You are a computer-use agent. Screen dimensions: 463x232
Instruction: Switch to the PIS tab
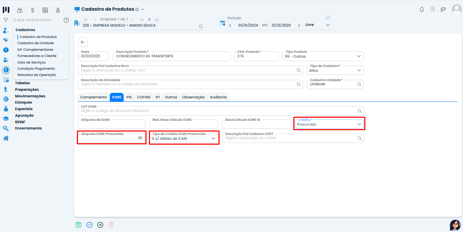(129, 97)
